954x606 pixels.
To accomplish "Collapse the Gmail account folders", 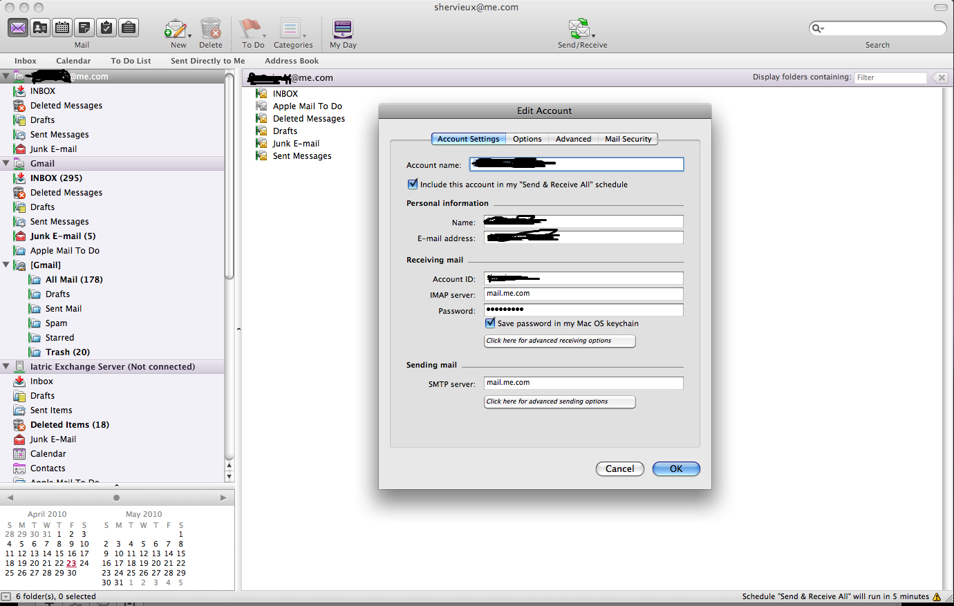I will [x=6, y=163].
